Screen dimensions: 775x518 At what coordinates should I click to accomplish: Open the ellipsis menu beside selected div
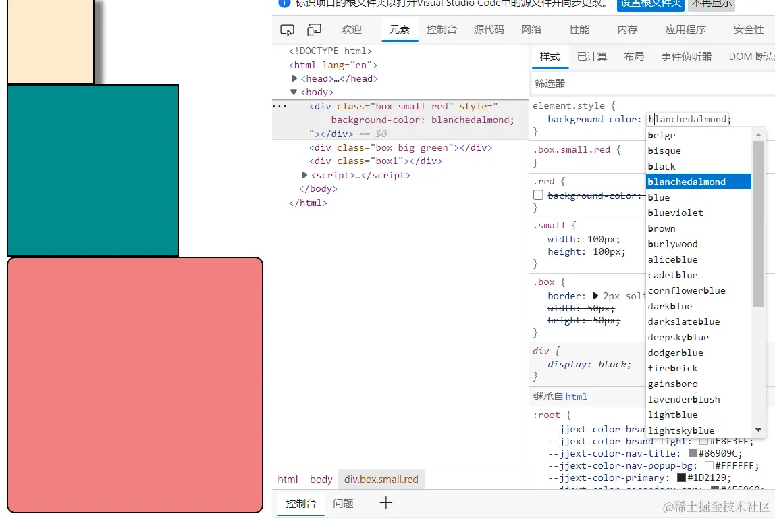pos(279,106)
